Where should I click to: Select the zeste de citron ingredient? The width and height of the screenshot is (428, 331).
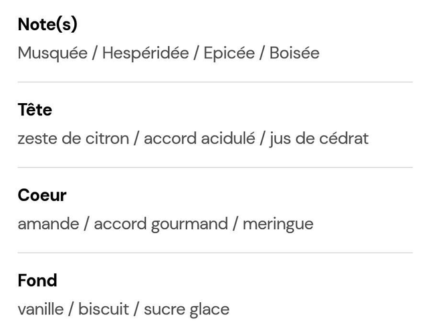74,139
